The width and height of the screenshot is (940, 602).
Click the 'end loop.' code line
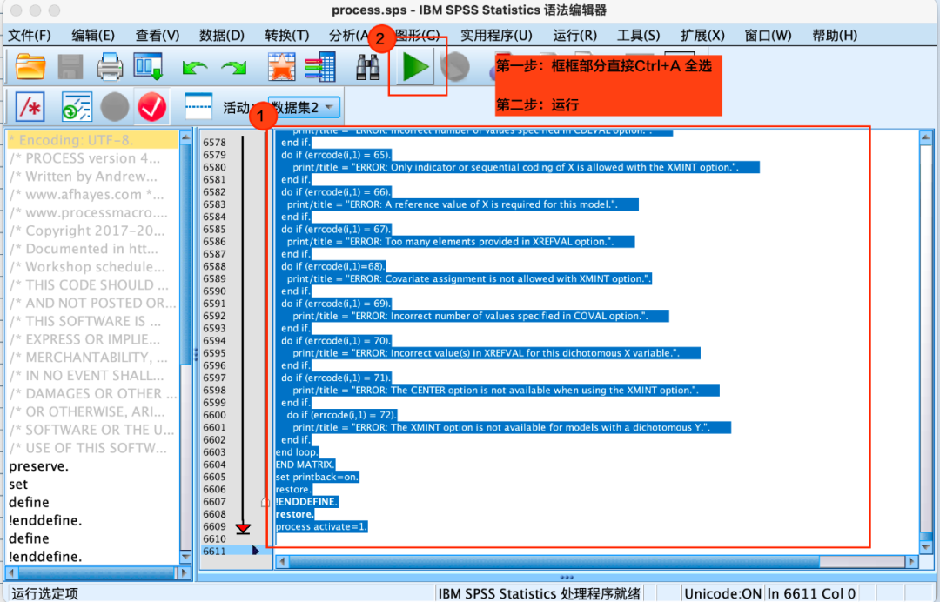coord(297,452)
